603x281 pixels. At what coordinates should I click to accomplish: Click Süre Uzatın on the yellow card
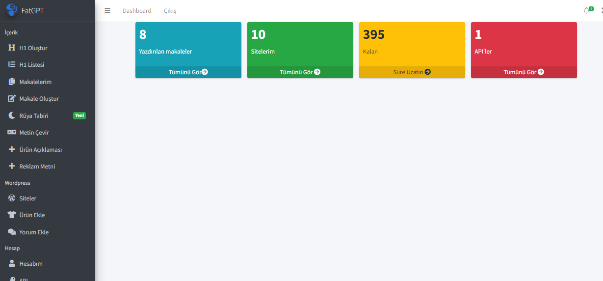(412, 72)
